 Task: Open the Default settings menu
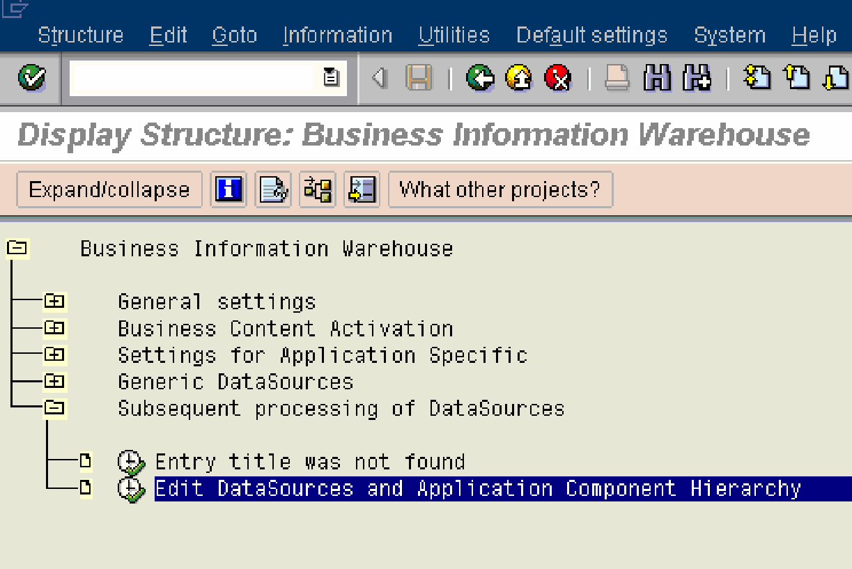pyautogui.click(x=591, y=35)
